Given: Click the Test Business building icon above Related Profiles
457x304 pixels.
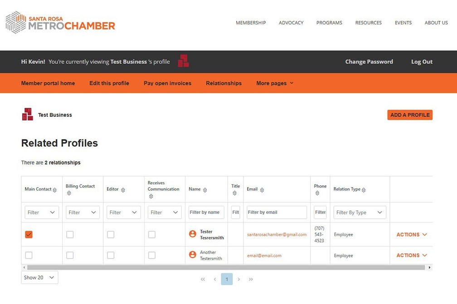Looking at the screenshot, I should click(27, 114).
